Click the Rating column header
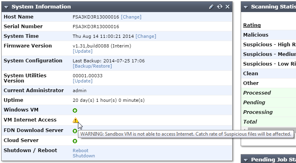 pos(252,25)
